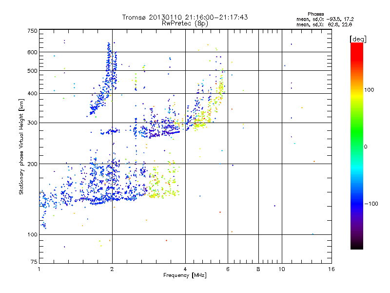Click the rainbow phase color bar

357,146
